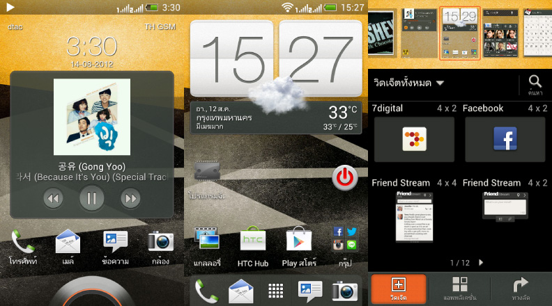
Task: Skip to next track in music widget
Action: point(130,198)
